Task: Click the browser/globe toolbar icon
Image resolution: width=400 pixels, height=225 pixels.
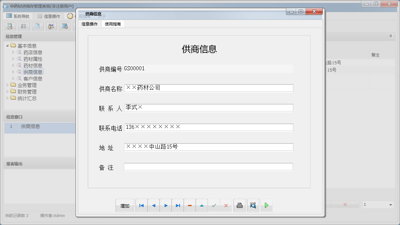Action: [x=65, y=26]
